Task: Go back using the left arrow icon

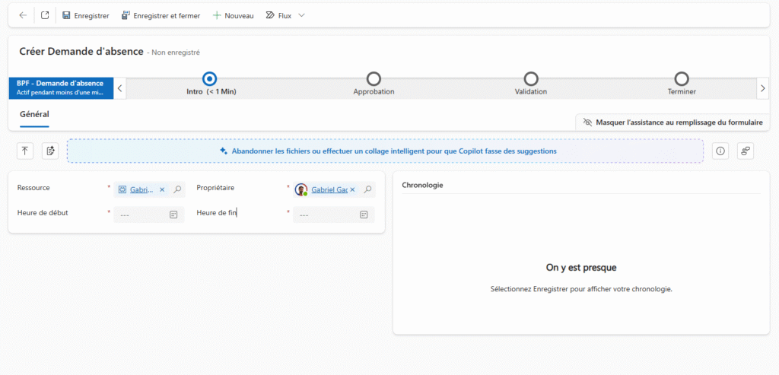Action: tap(23, 15)
